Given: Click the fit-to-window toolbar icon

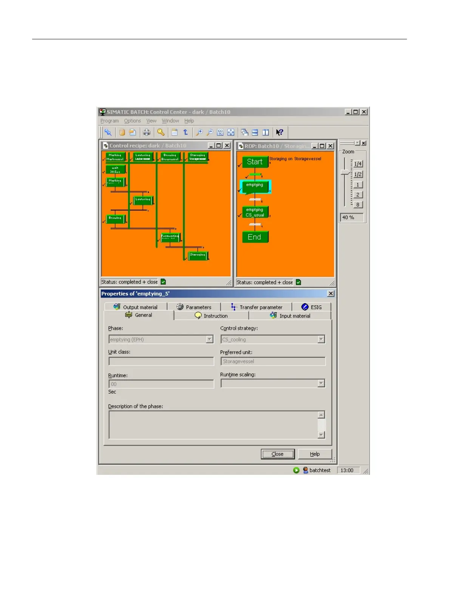Looking at the screenshot, I should pyautogui.click(x=231, y=132).
